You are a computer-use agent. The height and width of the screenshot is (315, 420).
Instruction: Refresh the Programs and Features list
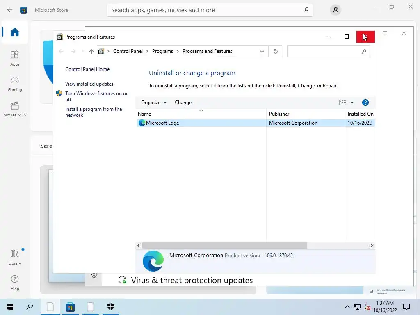pyautogui.click(x=275, y=51)
